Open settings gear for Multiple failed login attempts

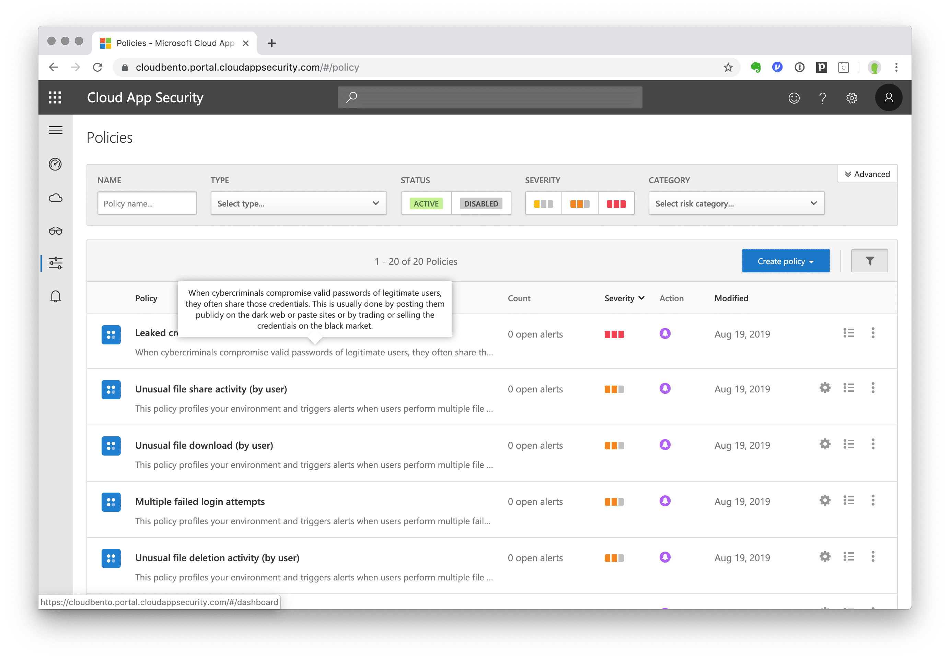(x=825, y=500)
